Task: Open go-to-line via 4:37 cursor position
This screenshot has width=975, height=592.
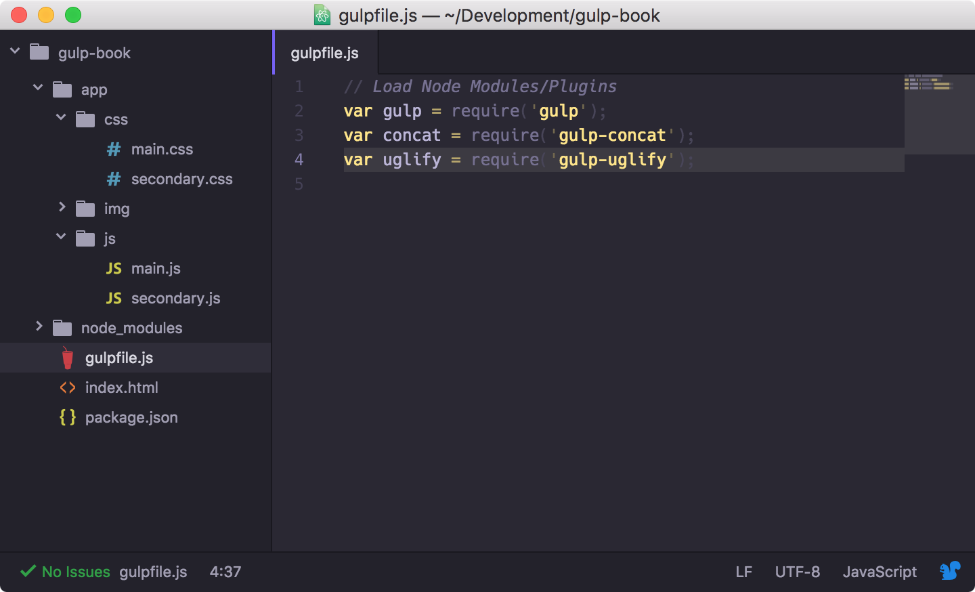Action: pos(225,572)
